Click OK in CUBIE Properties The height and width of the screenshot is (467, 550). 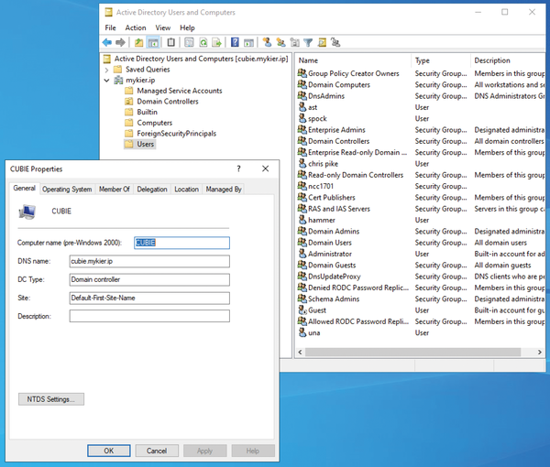(x=109, y=451)
